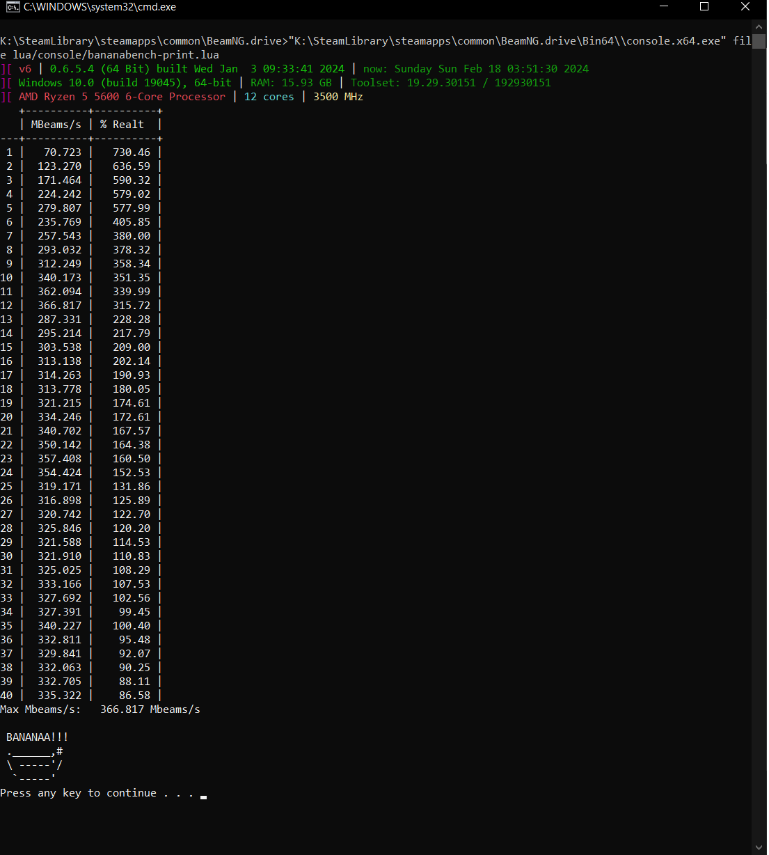Click value 92.07 in row 37
769x855 pixels.
(x=134, y=654)
